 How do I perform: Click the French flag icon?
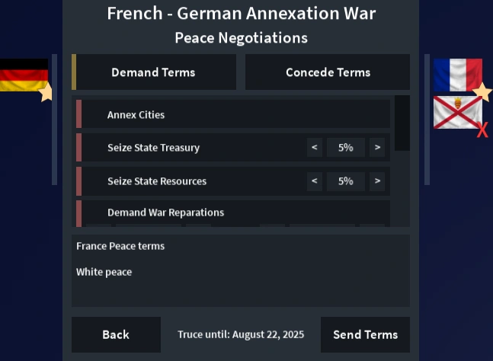coord(456,75)
